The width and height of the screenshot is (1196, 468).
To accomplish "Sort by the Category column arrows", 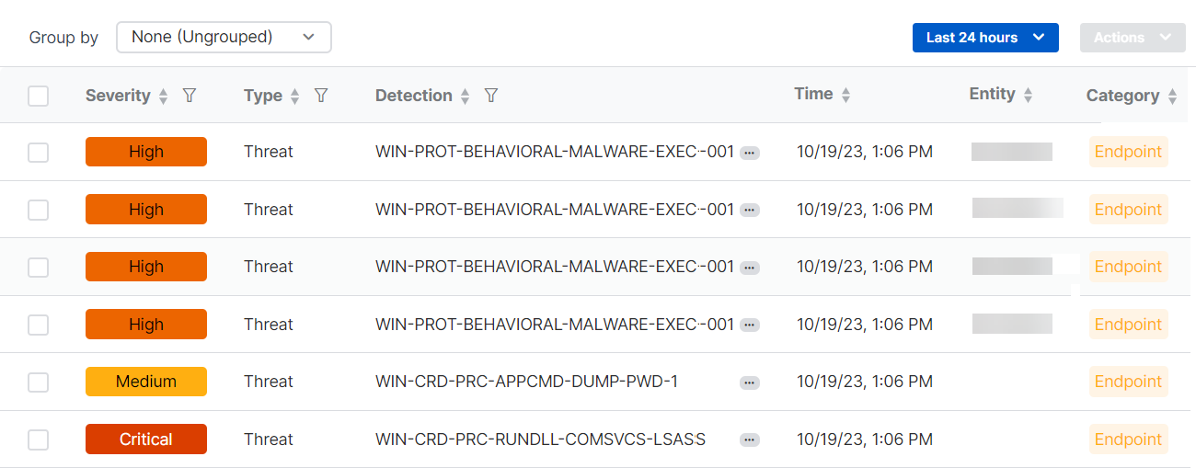I will [1172, 97].
